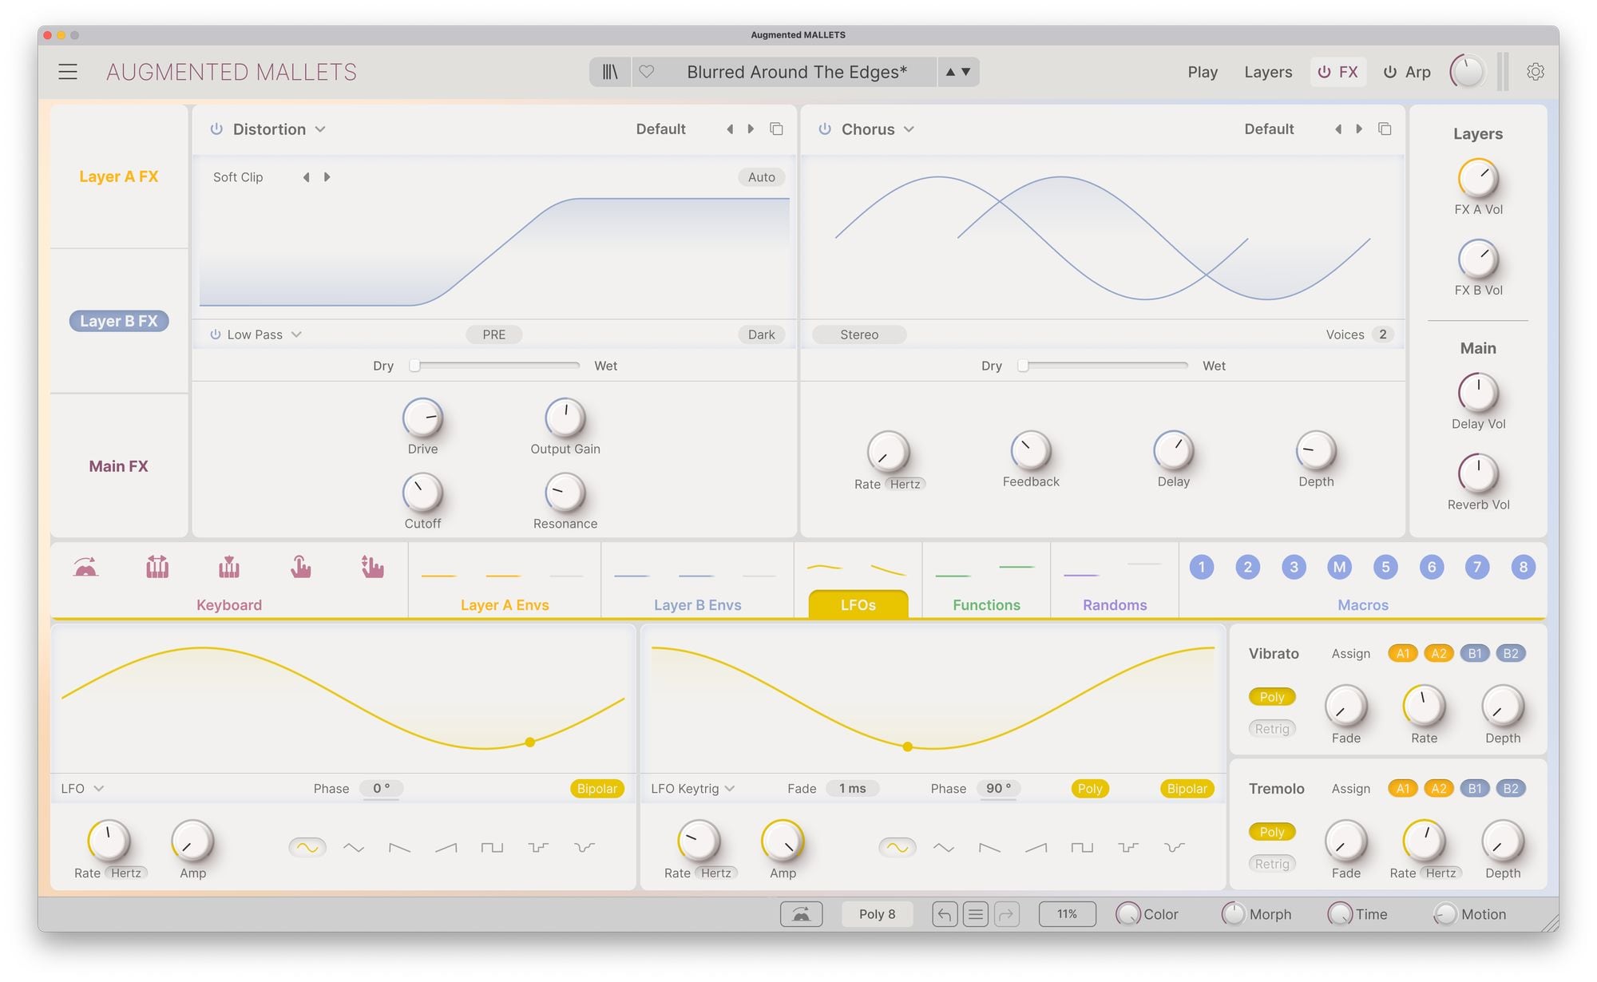This screenshot has height=982, width=1597.
Task: Go to next Distortion preset arrow
Action: point(751,129)
